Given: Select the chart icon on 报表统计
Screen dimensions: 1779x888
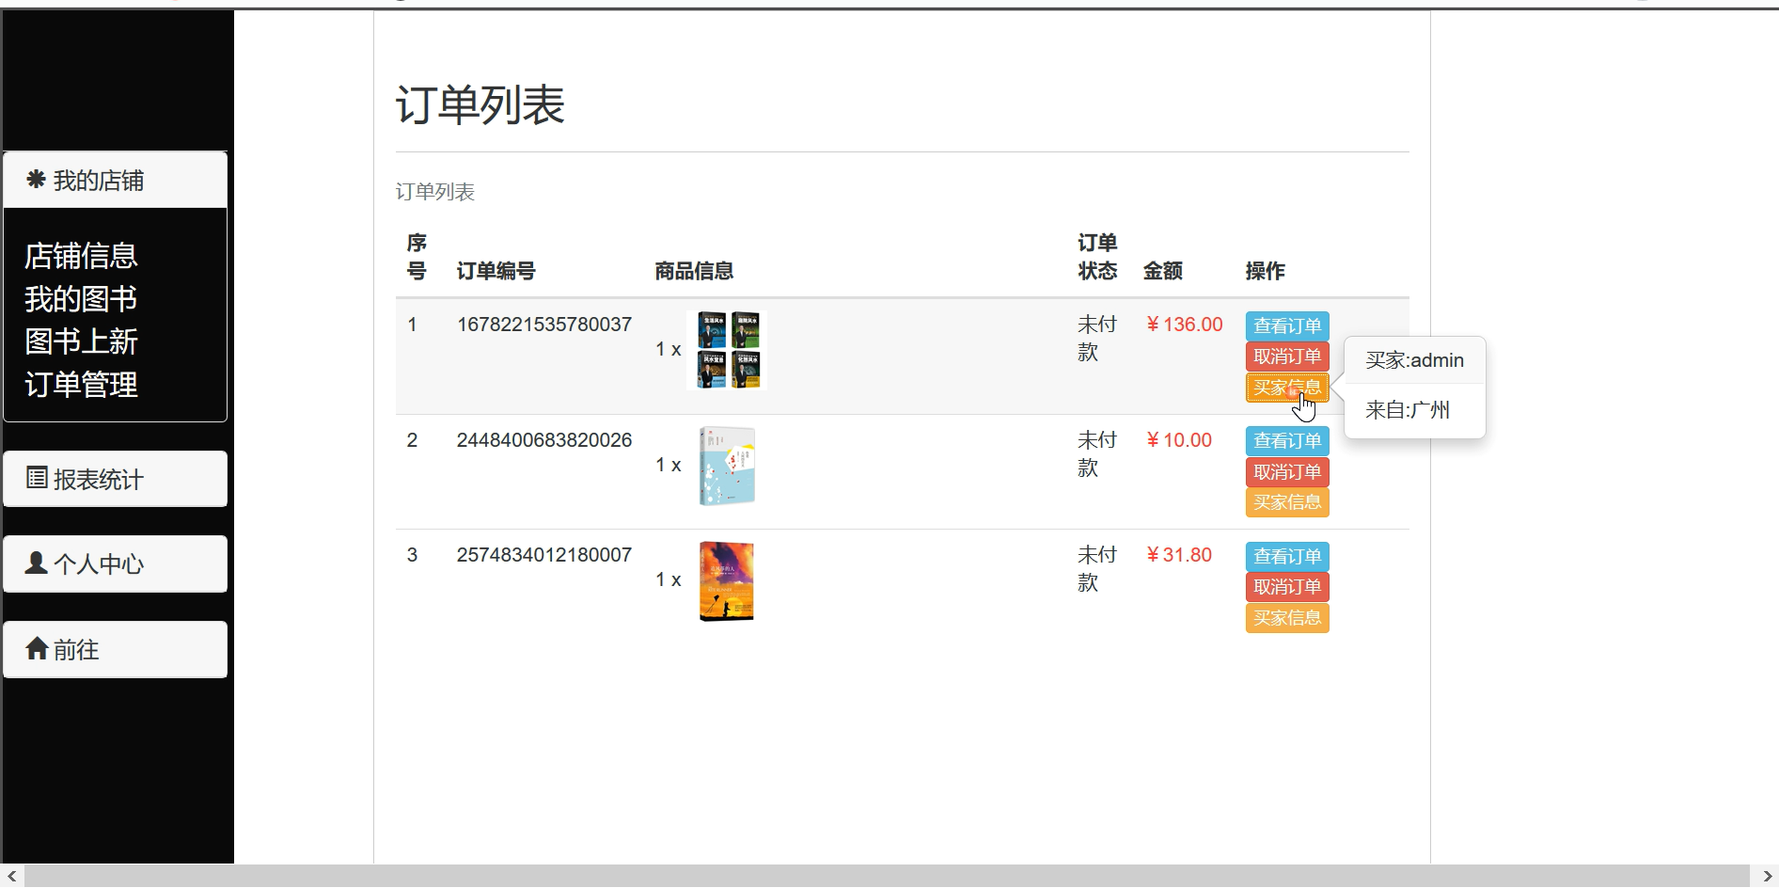Looking at the screenshot, I should coord(36,479).
